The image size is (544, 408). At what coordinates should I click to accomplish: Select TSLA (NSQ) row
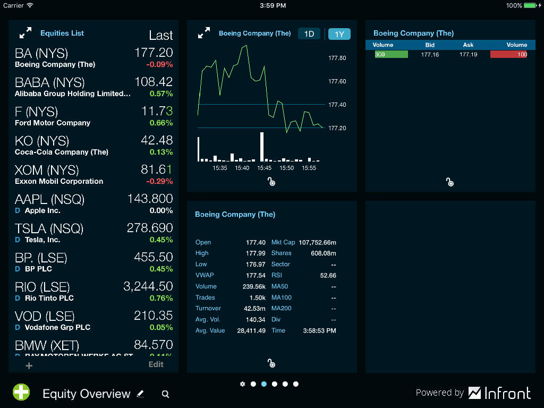93,233
